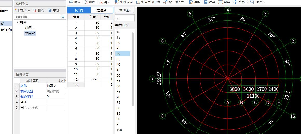Select axis row number 7 in the table

click(x=76, y=53)
